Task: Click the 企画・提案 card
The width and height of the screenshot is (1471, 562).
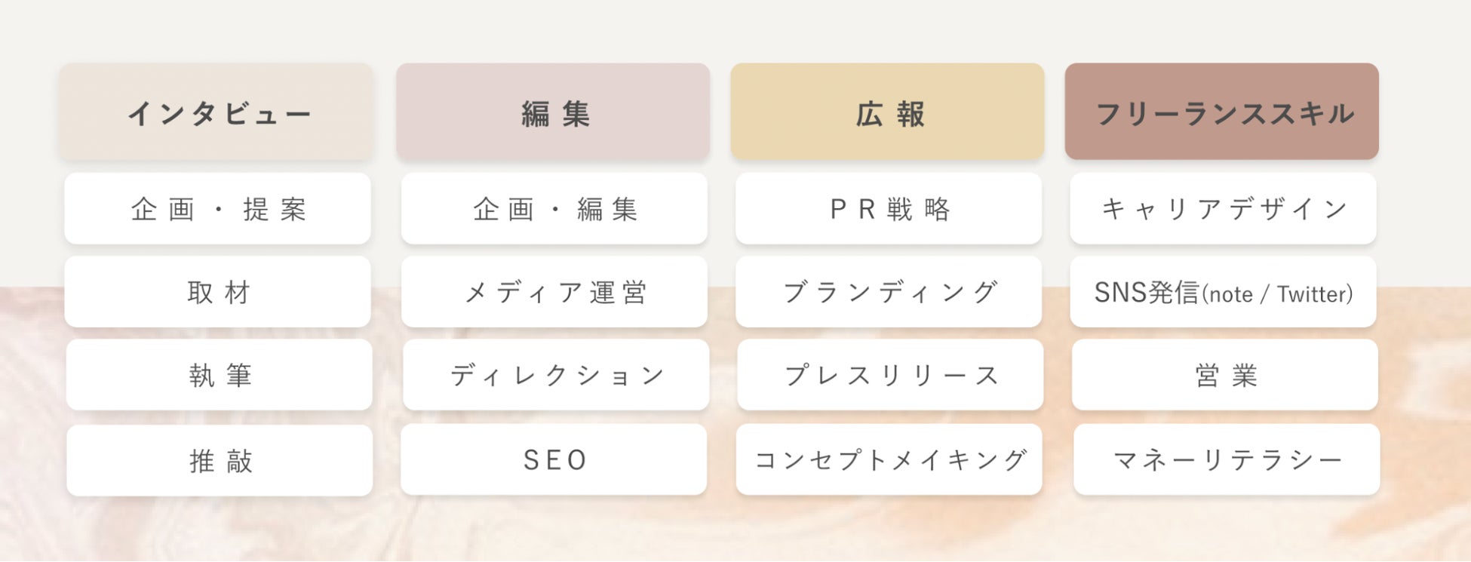Action: [x=217, y=209]
